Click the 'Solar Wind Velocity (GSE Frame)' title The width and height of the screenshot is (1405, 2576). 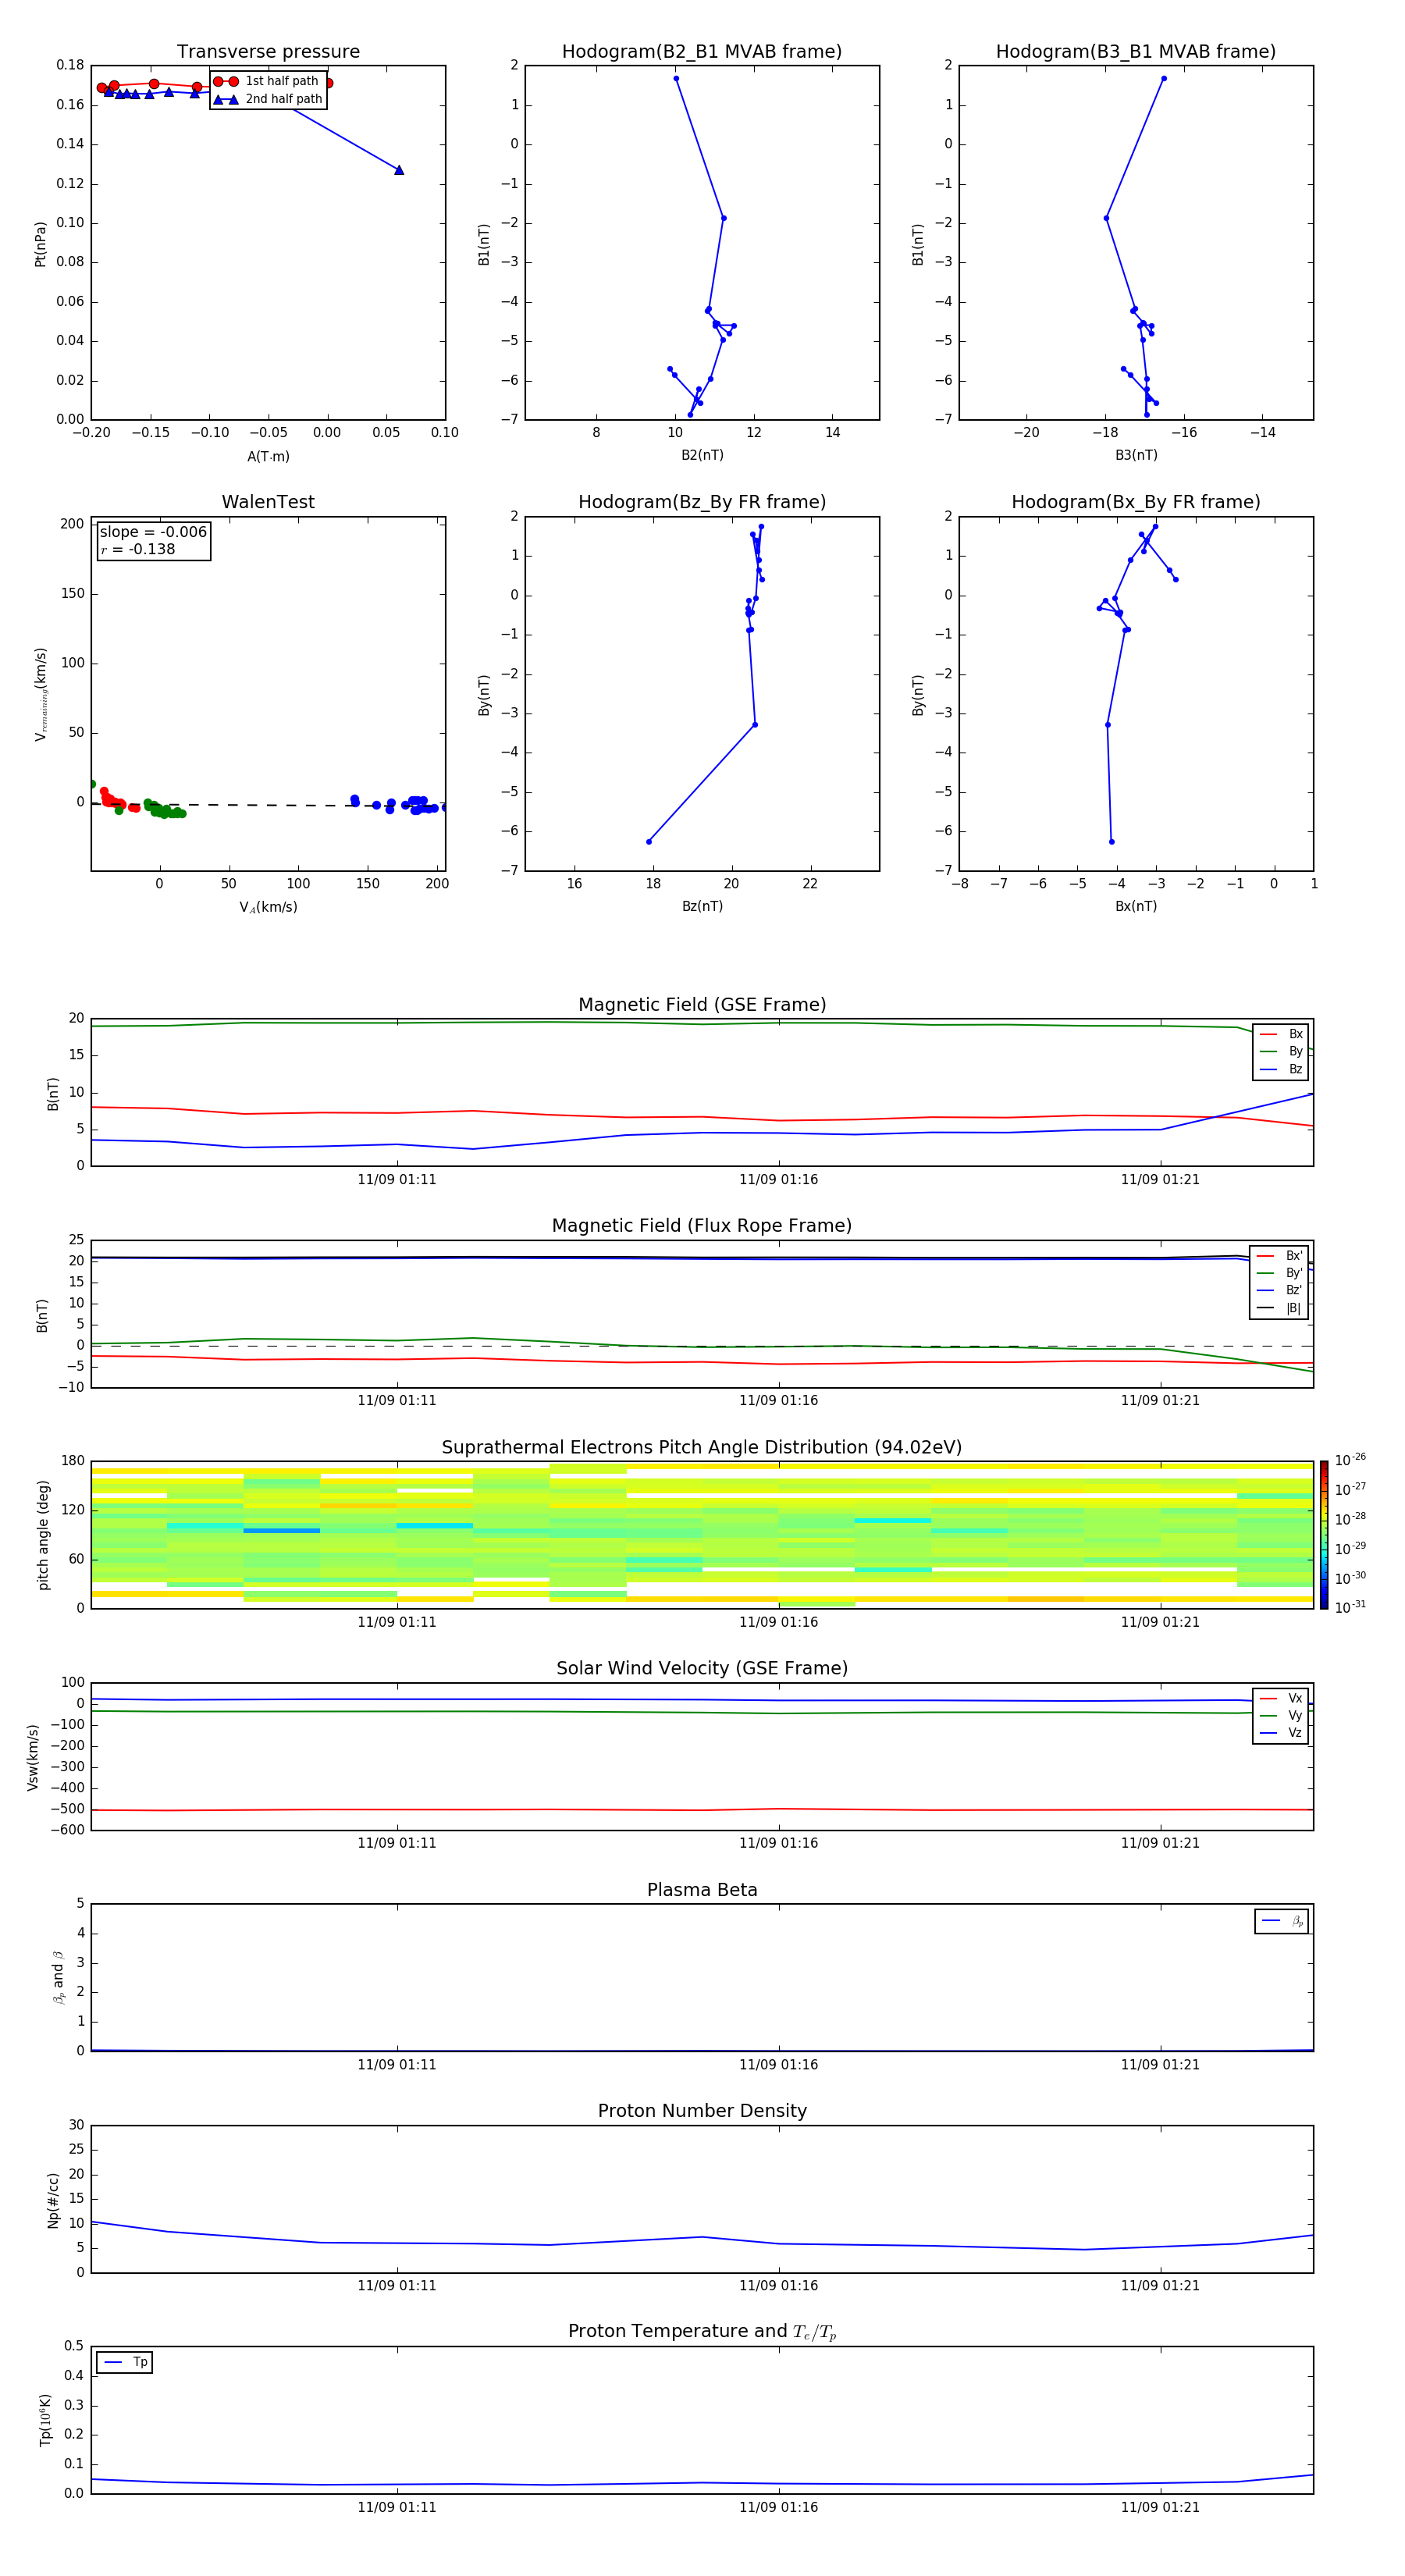coord(702,1669)
